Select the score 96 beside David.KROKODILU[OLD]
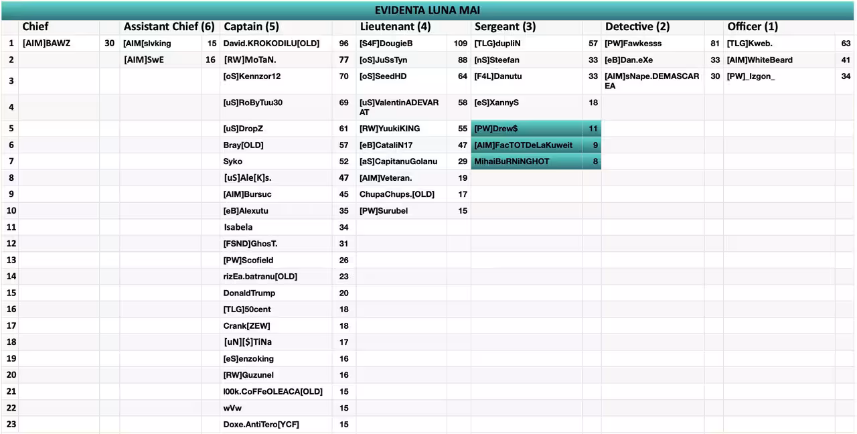The image size is (857, 434). point(344,44)
